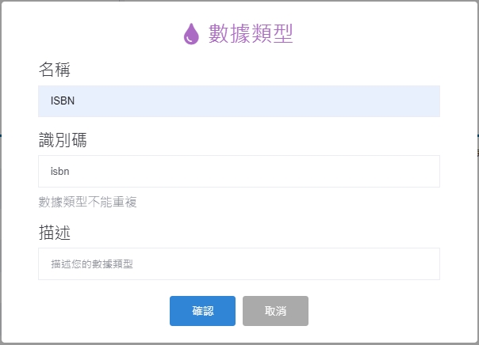Confirm the data type dialog

click(x=202, y=311)
